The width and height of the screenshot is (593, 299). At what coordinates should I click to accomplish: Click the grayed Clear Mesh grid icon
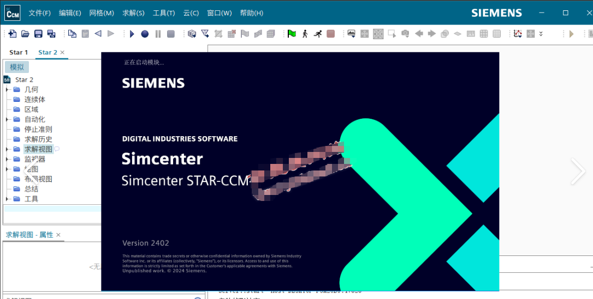pyautogui.click(x=232, y=34)
